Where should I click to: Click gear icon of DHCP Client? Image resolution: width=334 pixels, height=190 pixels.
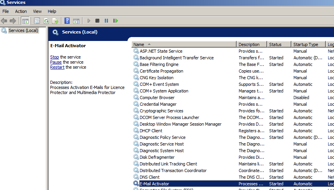tap(136, 130)
